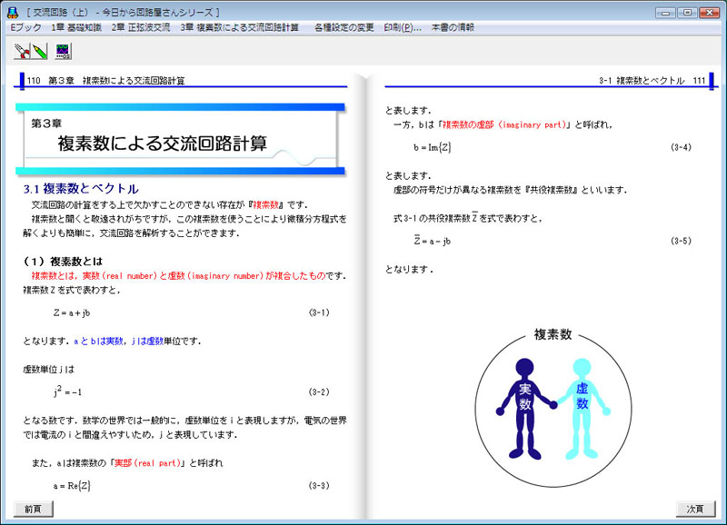The width and height of the screenshot is (727, 525).
Task: Open the 1章 基礎知識 menu
Action: 76,27
